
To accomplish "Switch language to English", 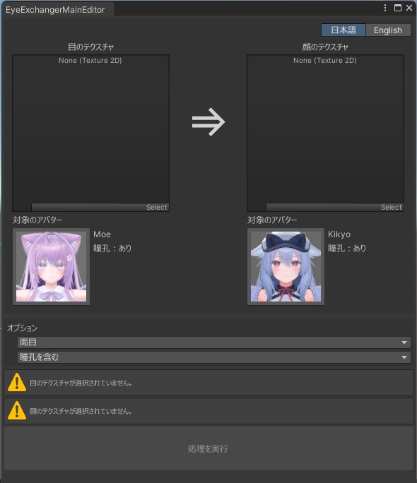I will (x=388, y=30).
